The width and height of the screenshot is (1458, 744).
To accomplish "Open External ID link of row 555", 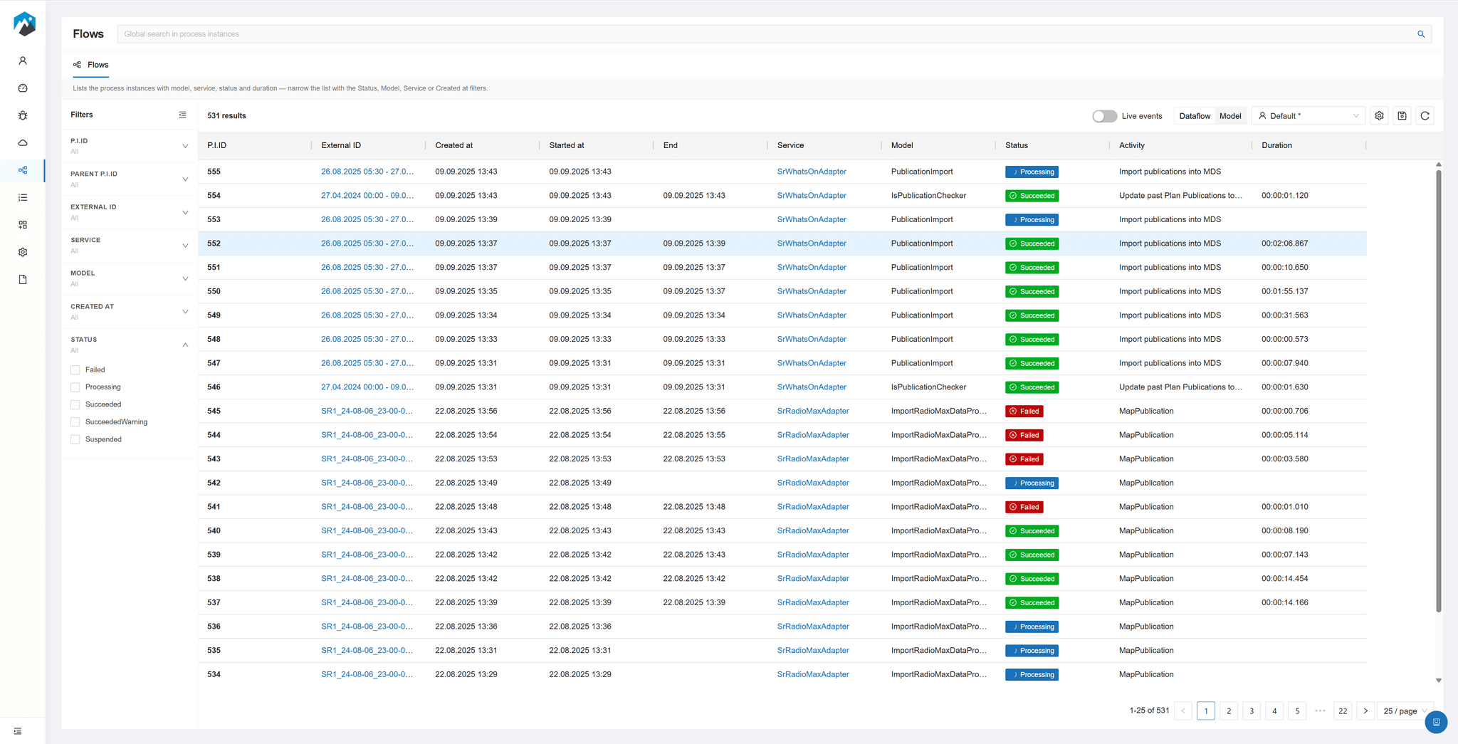I will coord(367,172).
